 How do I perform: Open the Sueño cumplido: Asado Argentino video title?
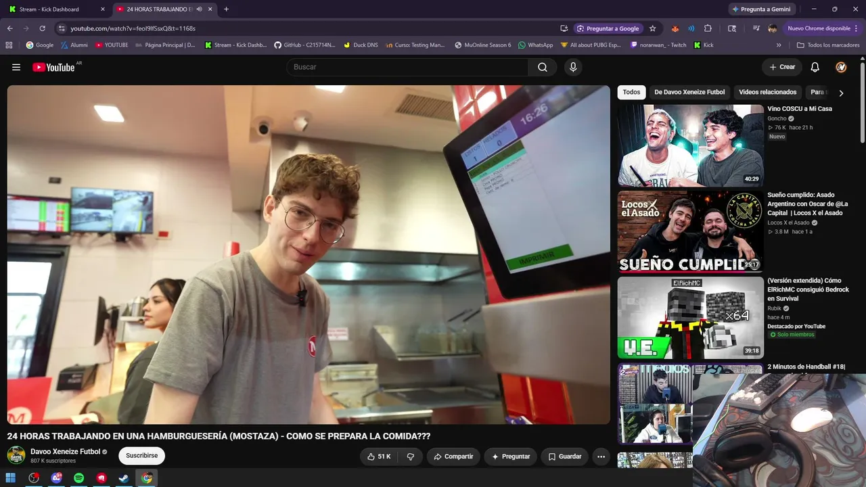tap(808, 204)
